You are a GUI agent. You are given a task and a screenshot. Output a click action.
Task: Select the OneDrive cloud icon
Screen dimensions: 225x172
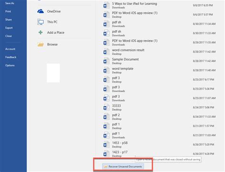[x=40, y=11]
